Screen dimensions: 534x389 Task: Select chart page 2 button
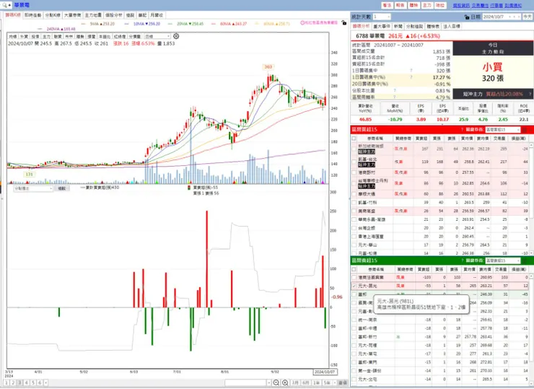pyautogui.click(x=13, y=383)
